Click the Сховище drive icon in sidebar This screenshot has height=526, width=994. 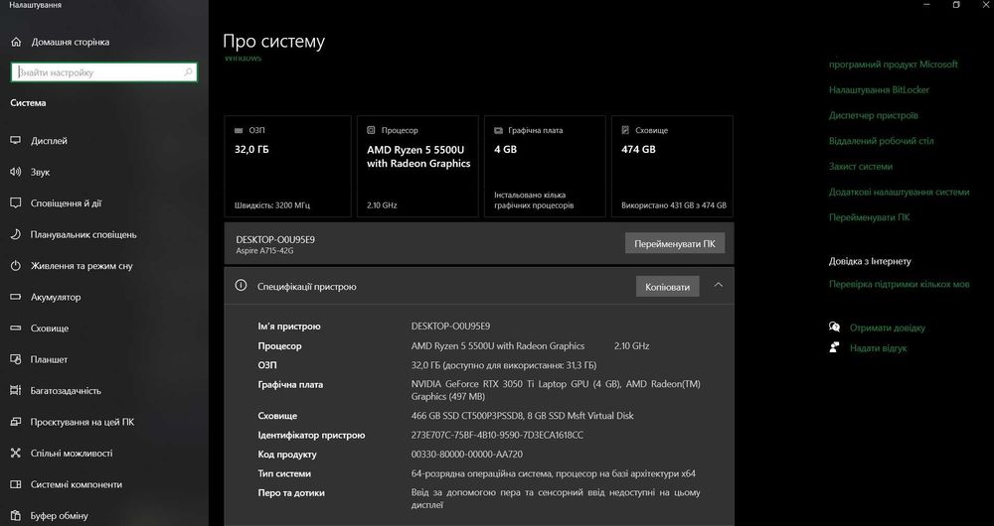(16, 328)
